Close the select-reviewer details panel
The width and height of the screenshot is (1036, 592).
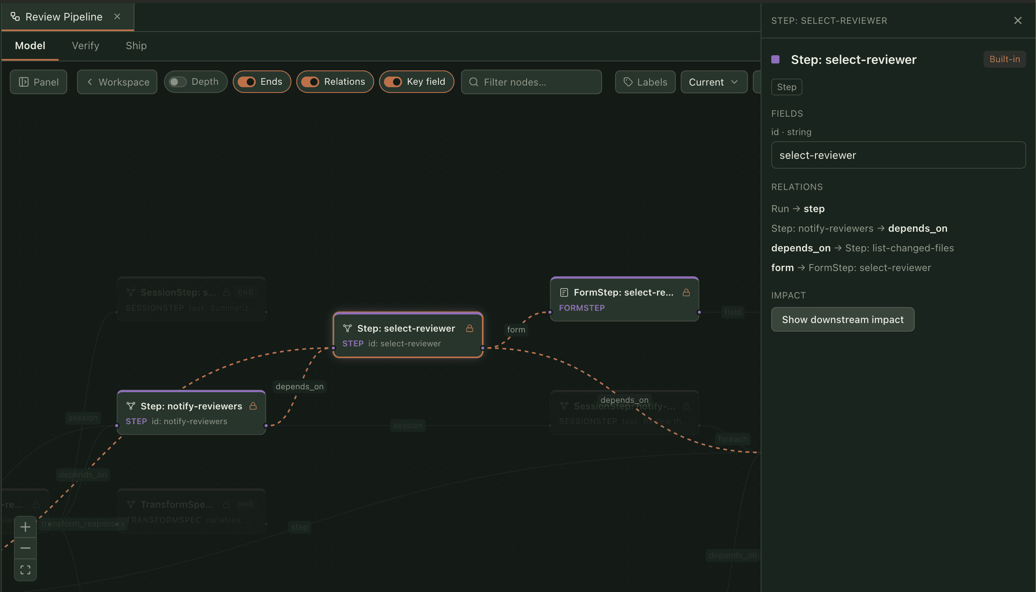1018,20
